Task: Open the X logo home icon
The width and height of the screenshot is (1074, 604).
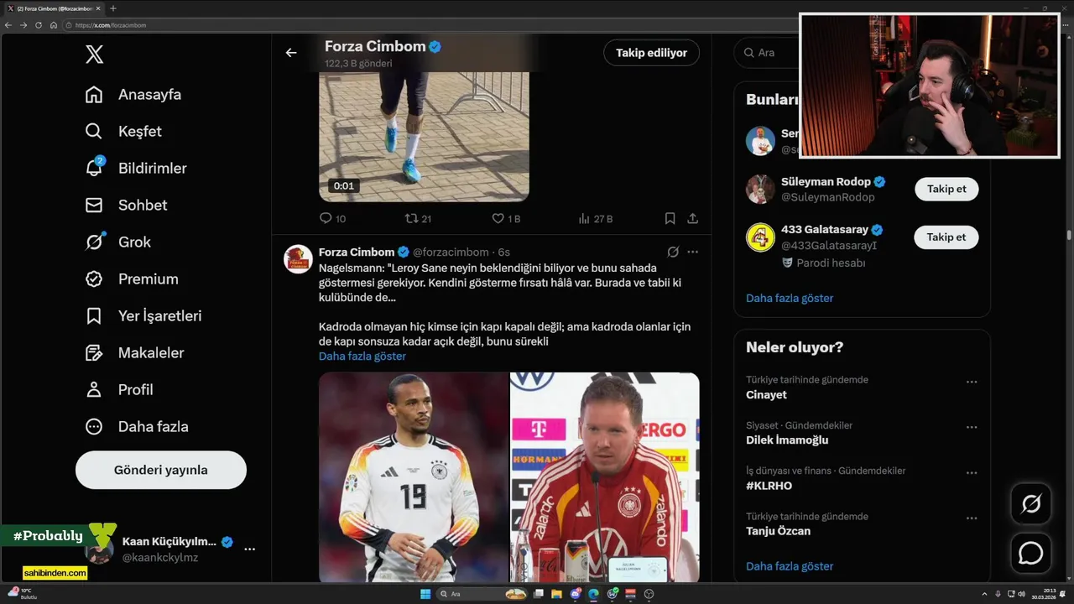Action: point(95,55)
